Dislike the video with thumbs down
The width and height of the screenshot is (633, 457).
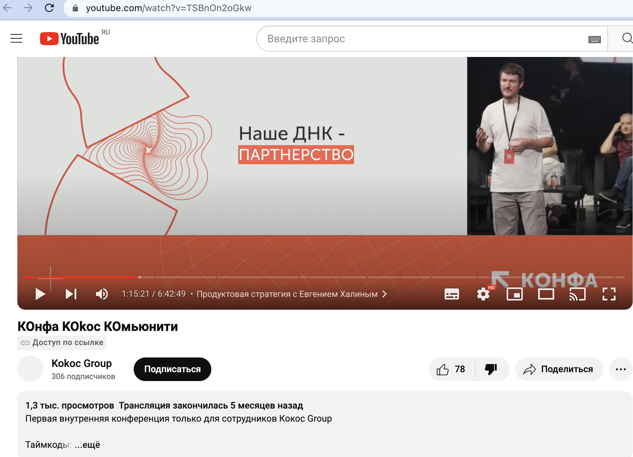click(x=491, y=369)
